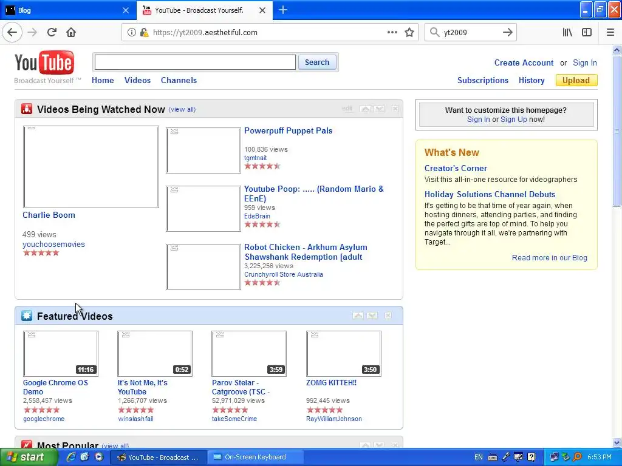Show site information icon in address bar
The width and height of the screenshot is (622, 466).
(x=132, y=33)
